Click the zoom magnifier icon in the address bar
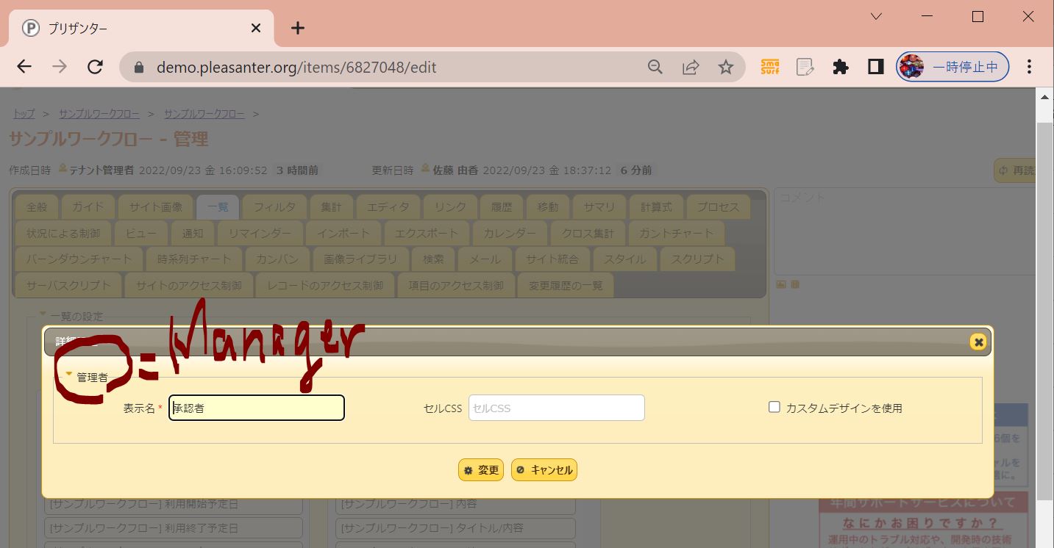The height and width of the screenshot is (548, 1054). pos(655,68)
